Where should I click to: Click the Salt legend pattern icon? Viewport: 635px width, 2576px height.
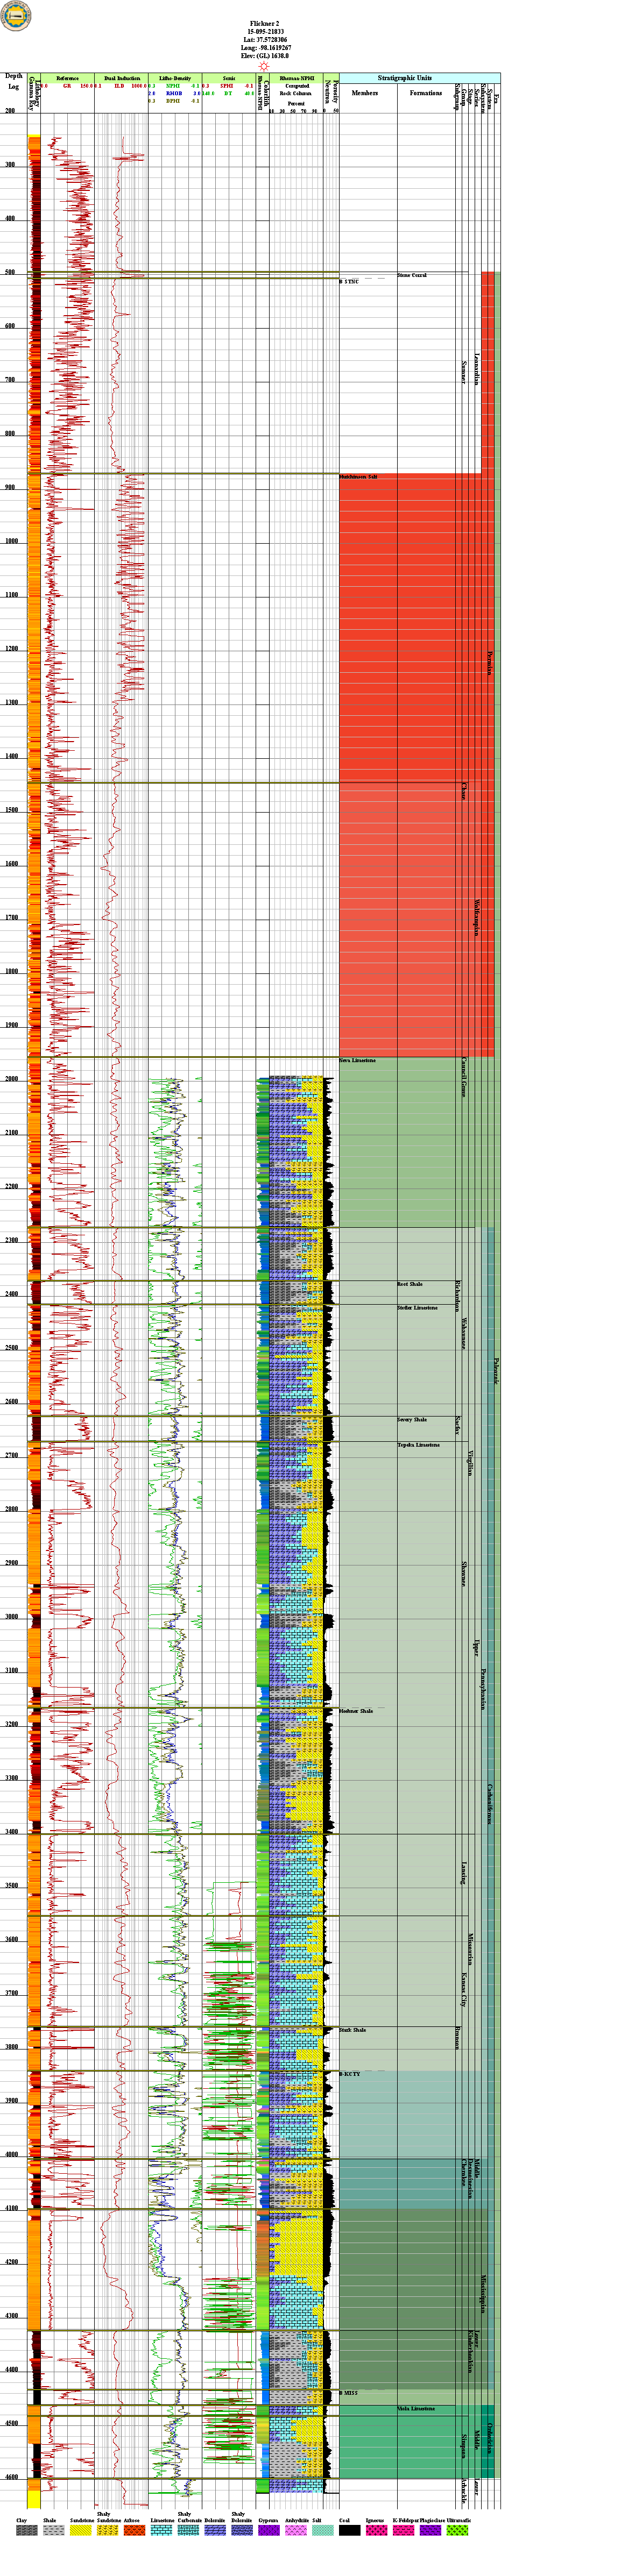(323, 2530)
